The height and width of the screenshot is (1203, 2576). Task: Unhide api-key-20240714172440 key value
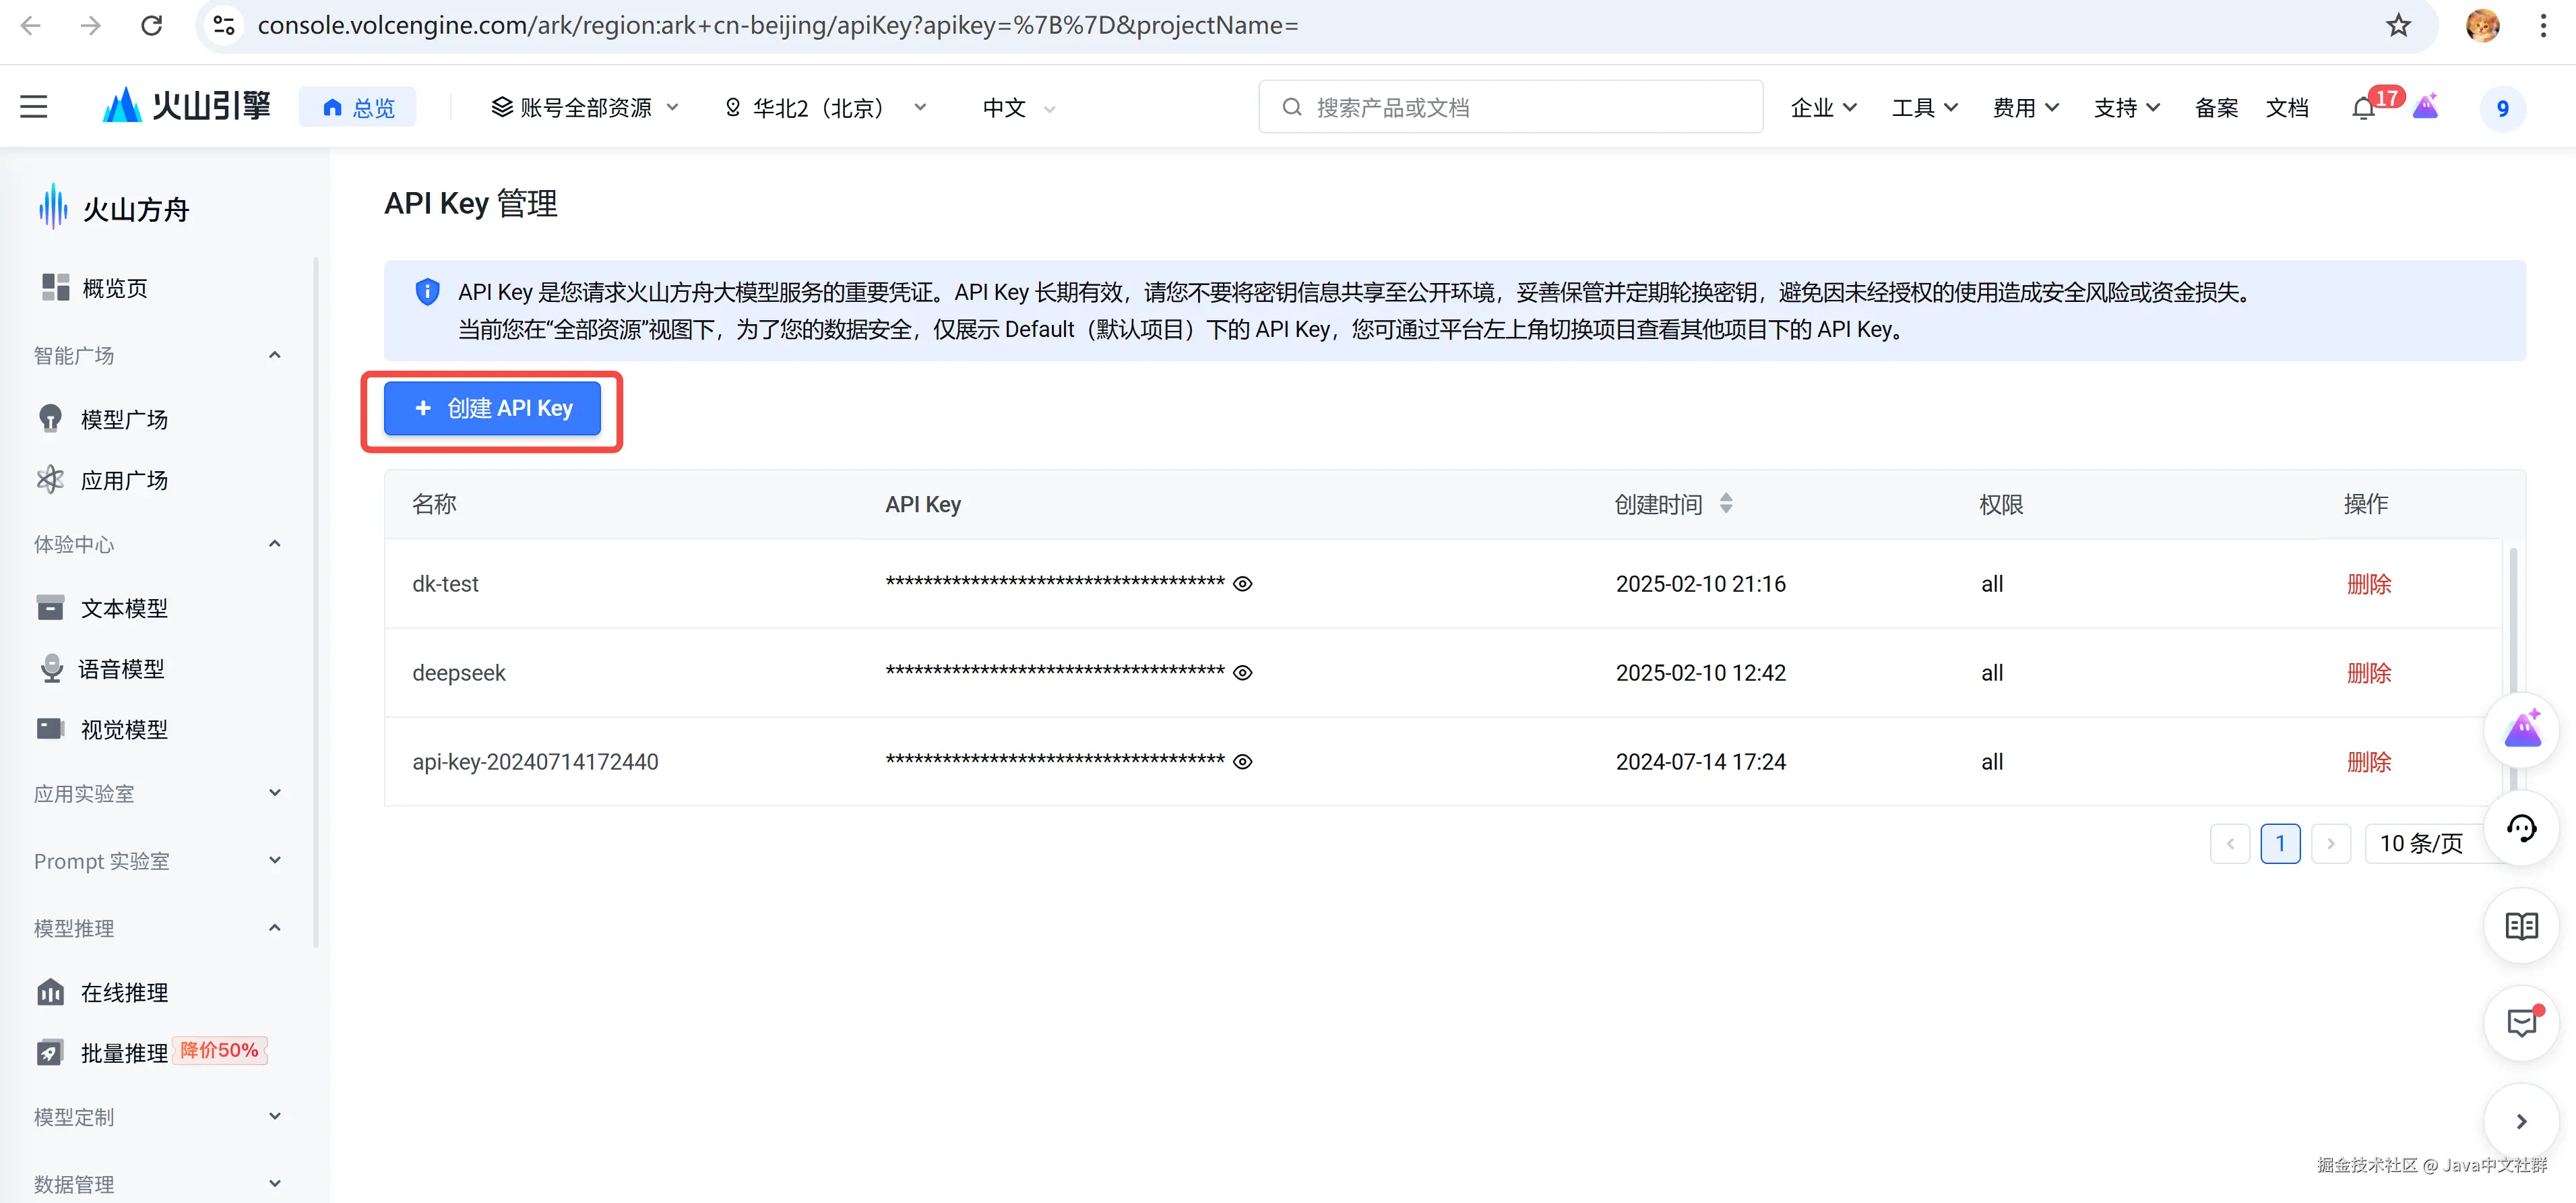1242,762
